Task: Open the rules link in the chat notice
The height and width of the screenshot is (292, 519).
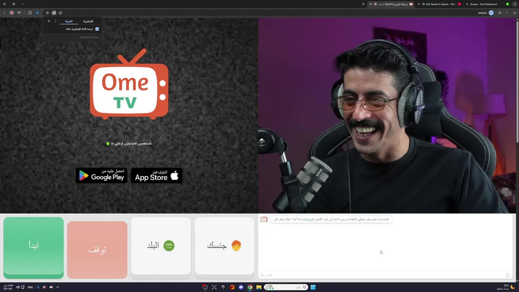Action: click(x=310, y=219)
